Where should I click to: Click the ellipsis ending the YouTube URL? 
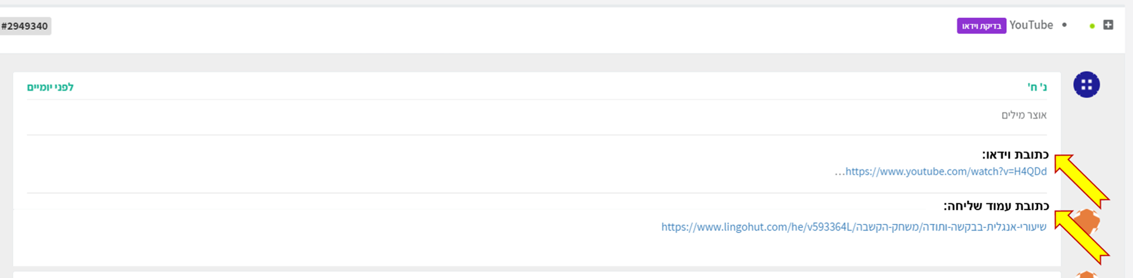click(840, 172)
